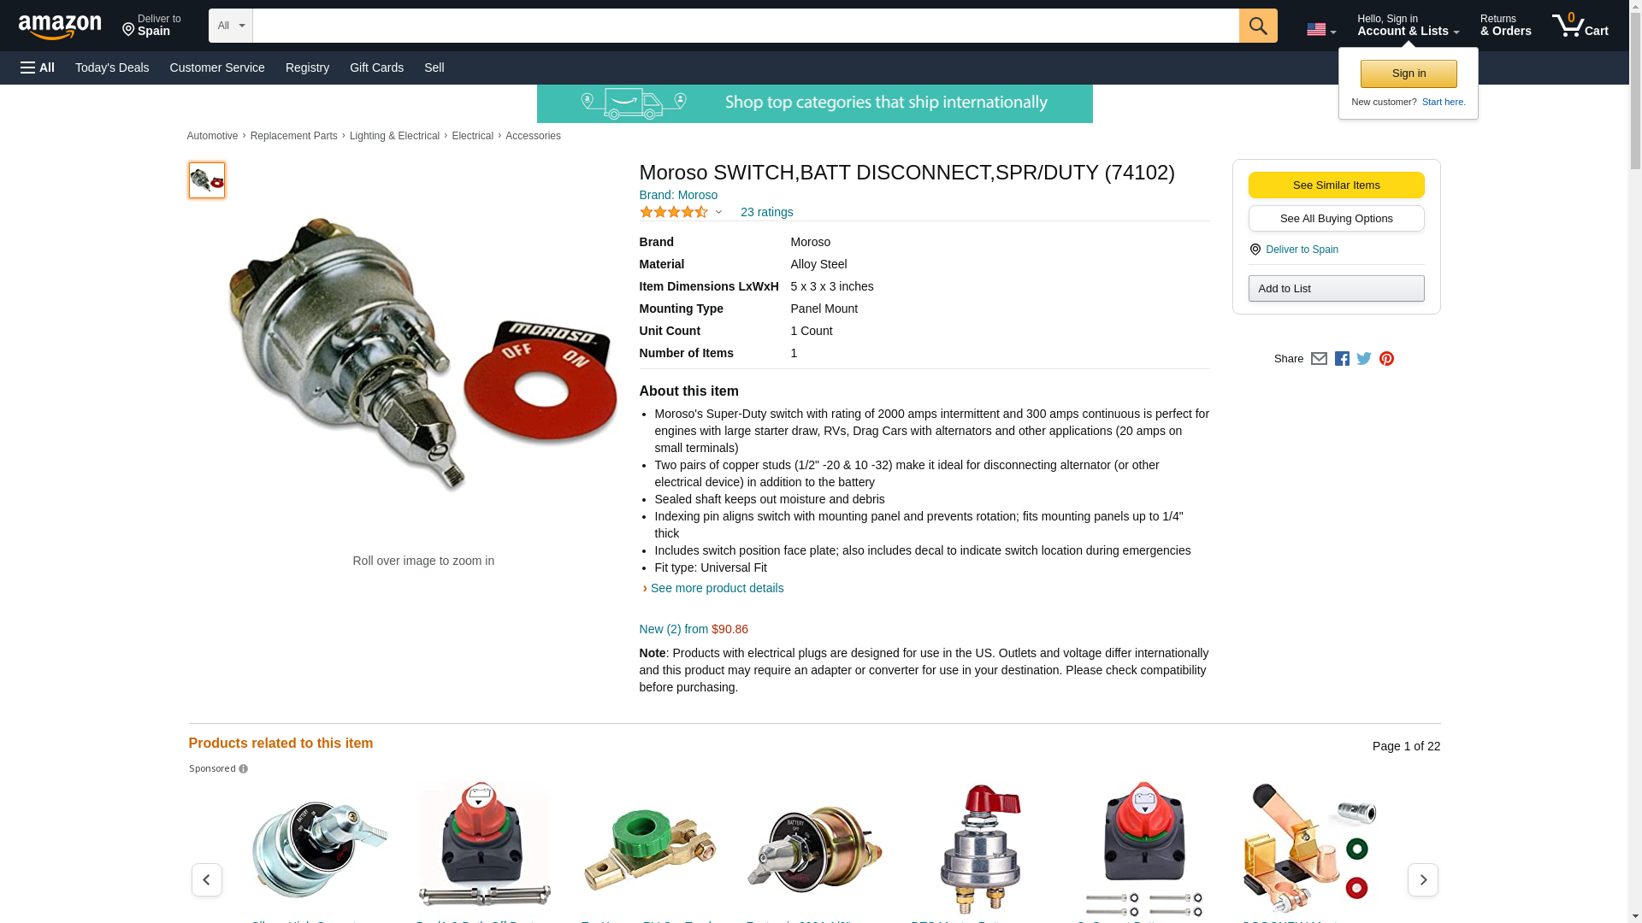Viewport: 1642px width, 923px height.
Task: Share product on Pinterest
Action: (1386, 359)
